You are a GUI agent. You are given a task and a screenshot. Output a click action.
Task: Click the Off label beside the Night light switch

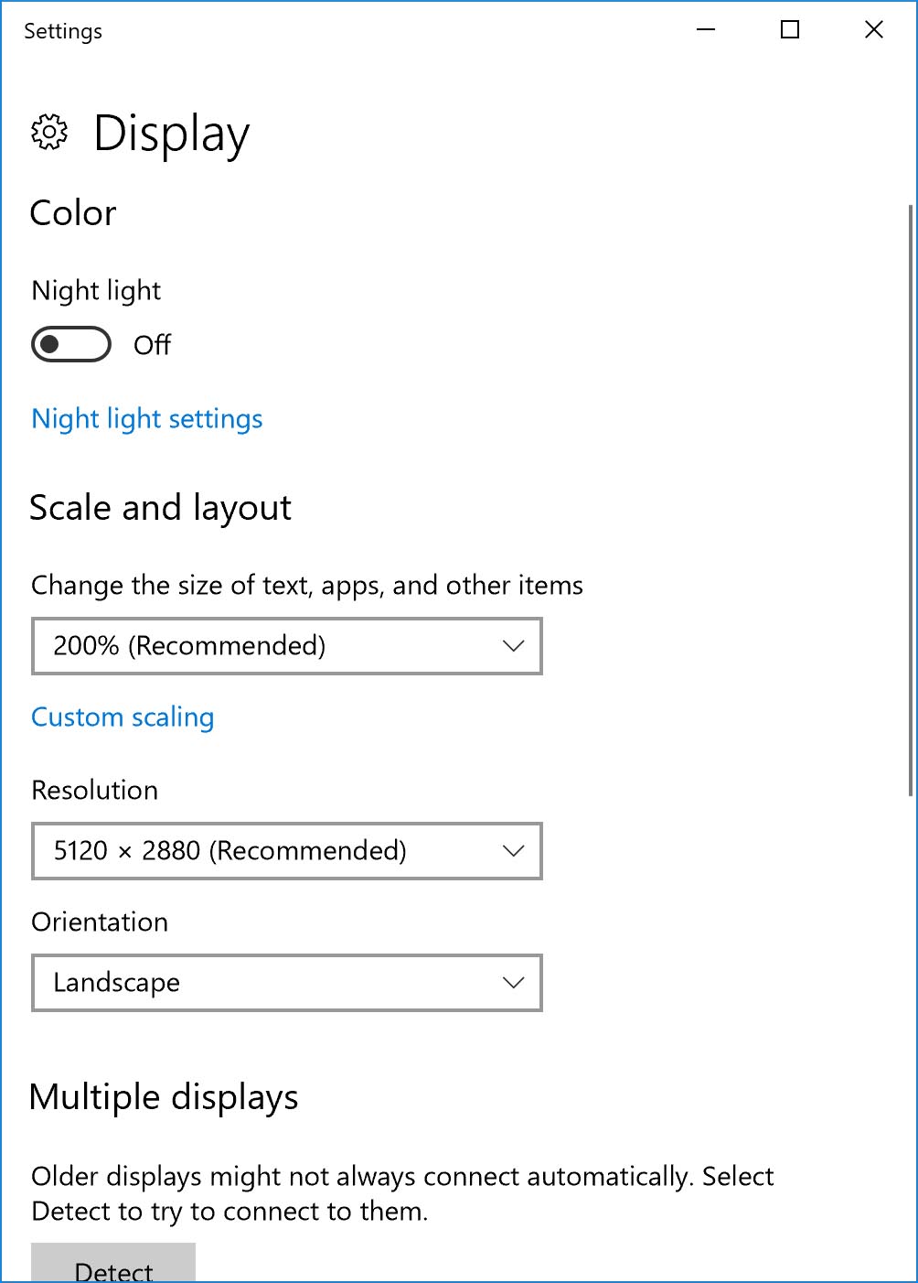(152, 345)
